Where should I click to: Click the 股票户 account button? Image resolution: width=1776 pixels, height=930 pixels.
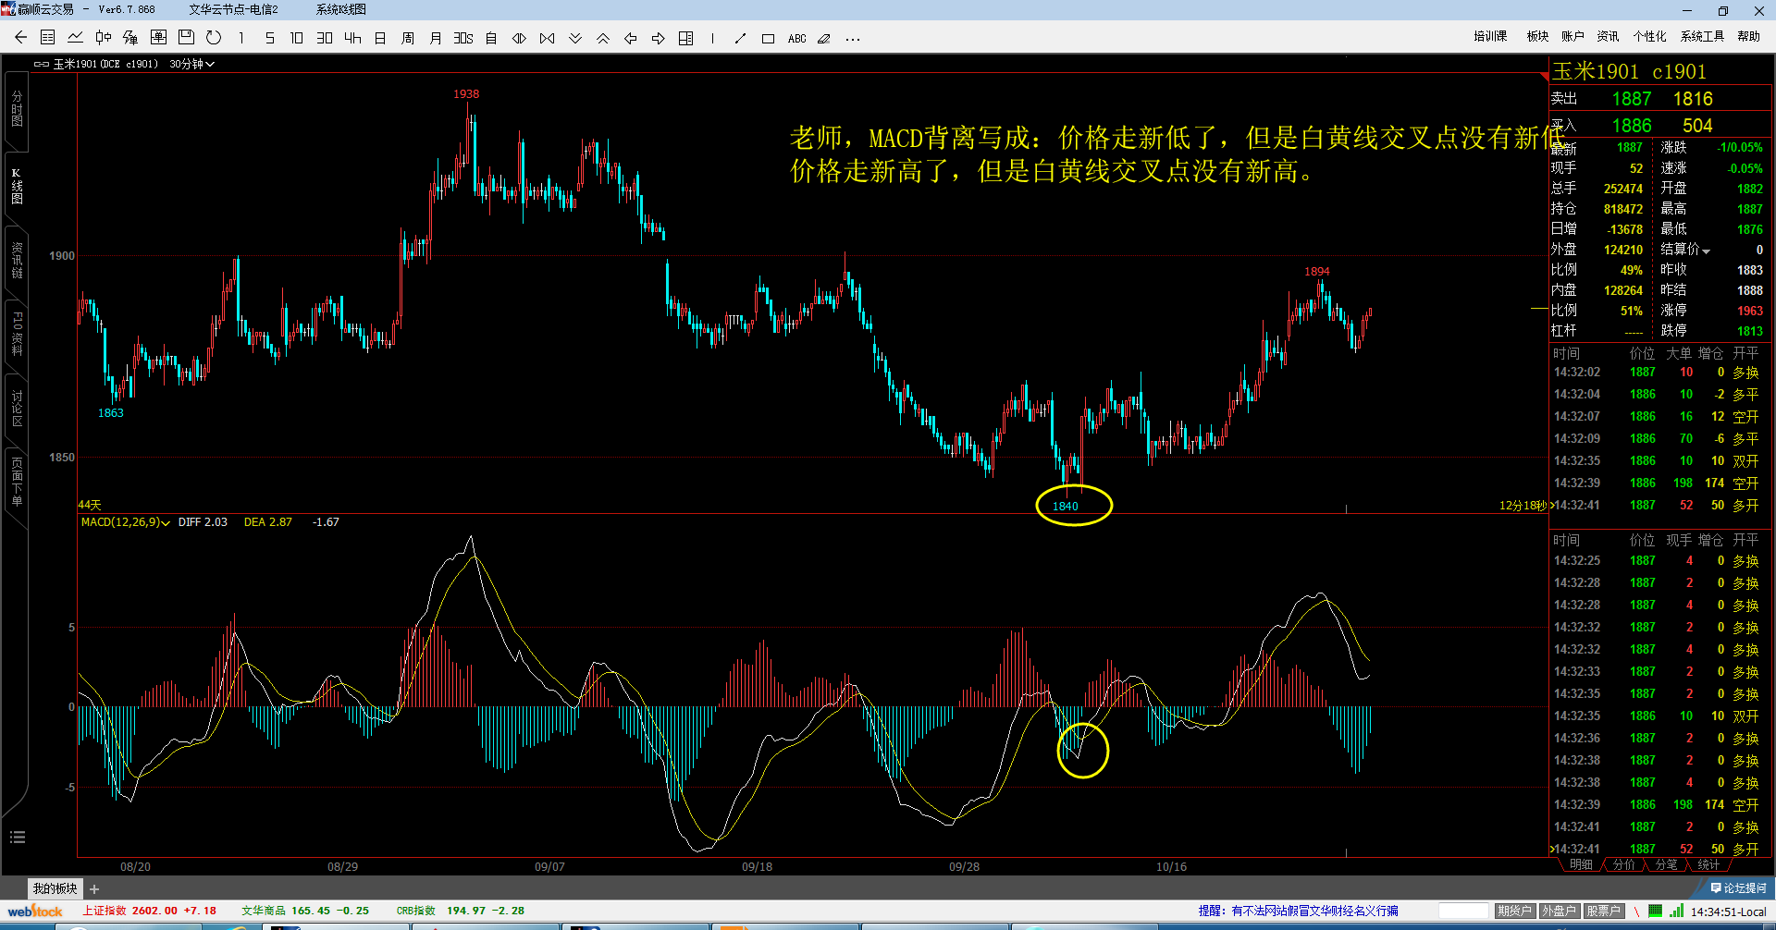coord(1603,911)
